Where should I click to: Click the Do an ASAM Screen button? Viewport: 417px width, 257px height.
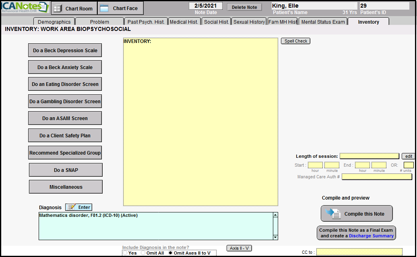click(x=65, y=118)
